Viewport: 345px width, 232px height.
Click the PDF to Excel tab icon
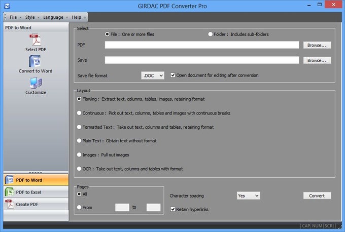pyautogui.click(x=9, y=192)
